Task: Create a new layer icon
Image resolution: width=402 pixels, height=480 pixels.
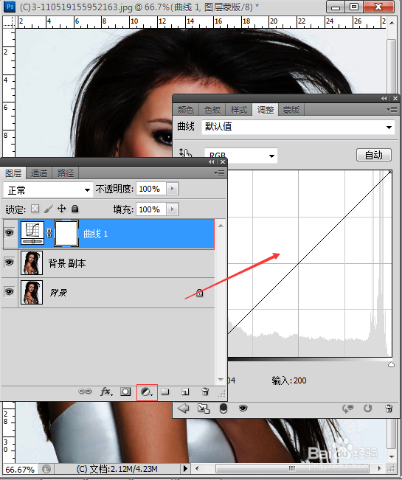Action: (x=185, y=392)
